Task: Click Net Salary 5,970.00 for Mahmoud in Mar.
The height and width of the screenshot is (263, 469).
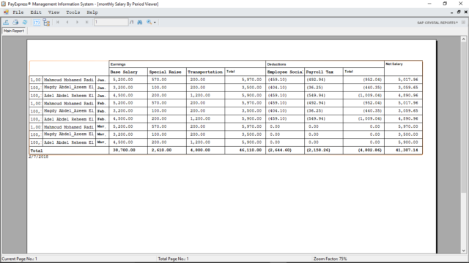Action: (408, 126)
